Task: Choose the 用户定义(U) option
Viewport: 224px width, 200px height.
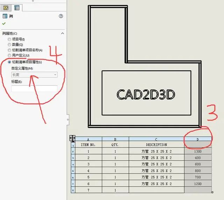Action: [x=9, y=55]
